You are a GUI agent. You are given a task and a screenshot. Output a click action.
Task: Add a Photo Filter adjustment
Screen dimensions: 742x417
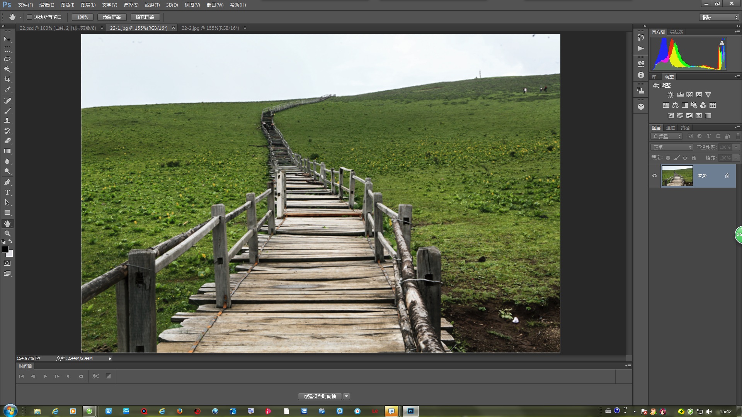(x=694, y=105)
